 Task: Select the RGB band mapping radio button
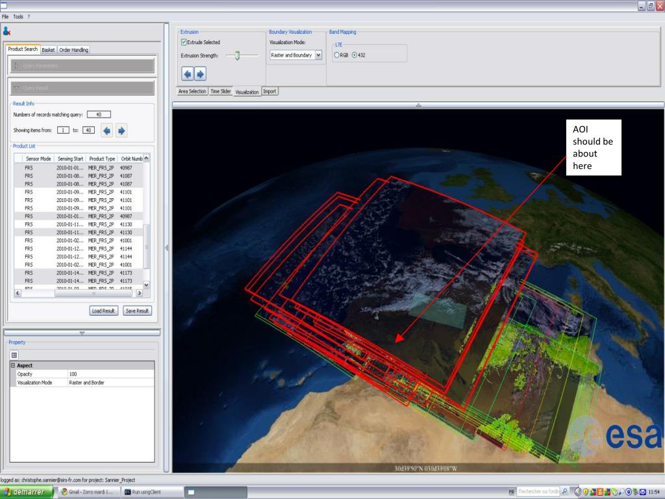337,55
